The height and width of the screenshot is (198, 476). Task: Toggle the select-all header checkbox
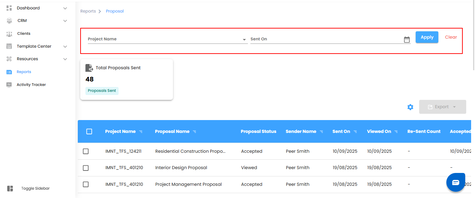(x=89, y=132)
